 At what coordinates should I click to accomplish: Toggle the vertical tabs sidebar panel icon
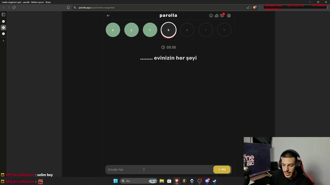click(3, 15)
